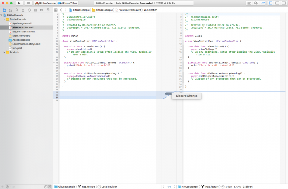Viewport: 288px width, 189px height.
Task: Click the change indicator badge between editors
Action: click(x=169, y=94)
